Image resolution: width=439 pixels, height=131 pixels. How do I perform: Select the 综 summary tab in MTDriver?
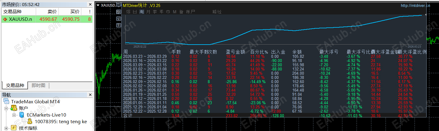(x=128, y=12)
